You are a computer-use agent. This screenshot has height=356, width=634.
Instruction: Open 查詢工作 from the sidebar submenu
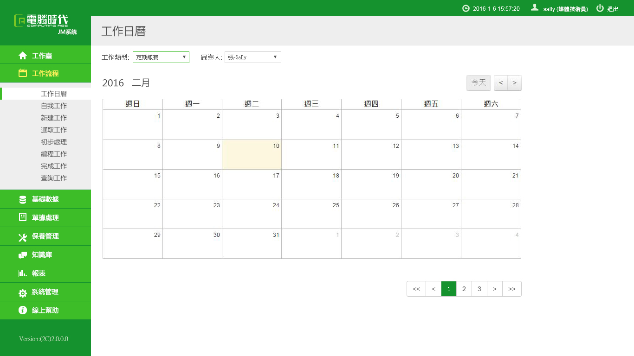pyautogui.click(x=54, y=178)
